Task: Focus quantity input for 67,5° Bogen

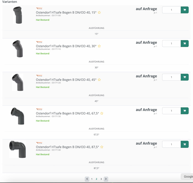Action: click(171, 111)
